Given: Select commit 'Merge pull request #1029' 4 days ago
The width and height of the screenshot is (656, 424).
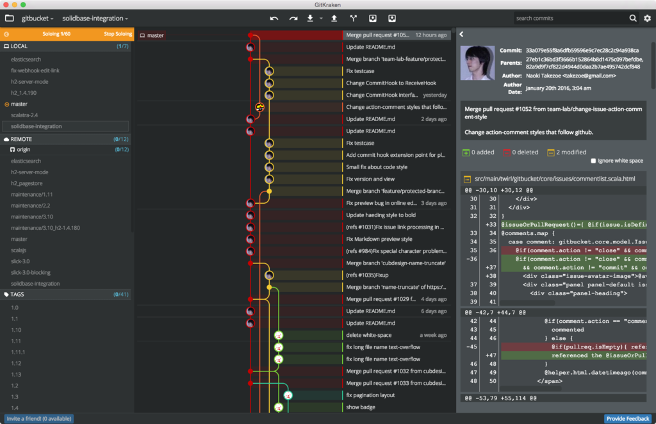Looking at the screenshot, I should 397,299.
